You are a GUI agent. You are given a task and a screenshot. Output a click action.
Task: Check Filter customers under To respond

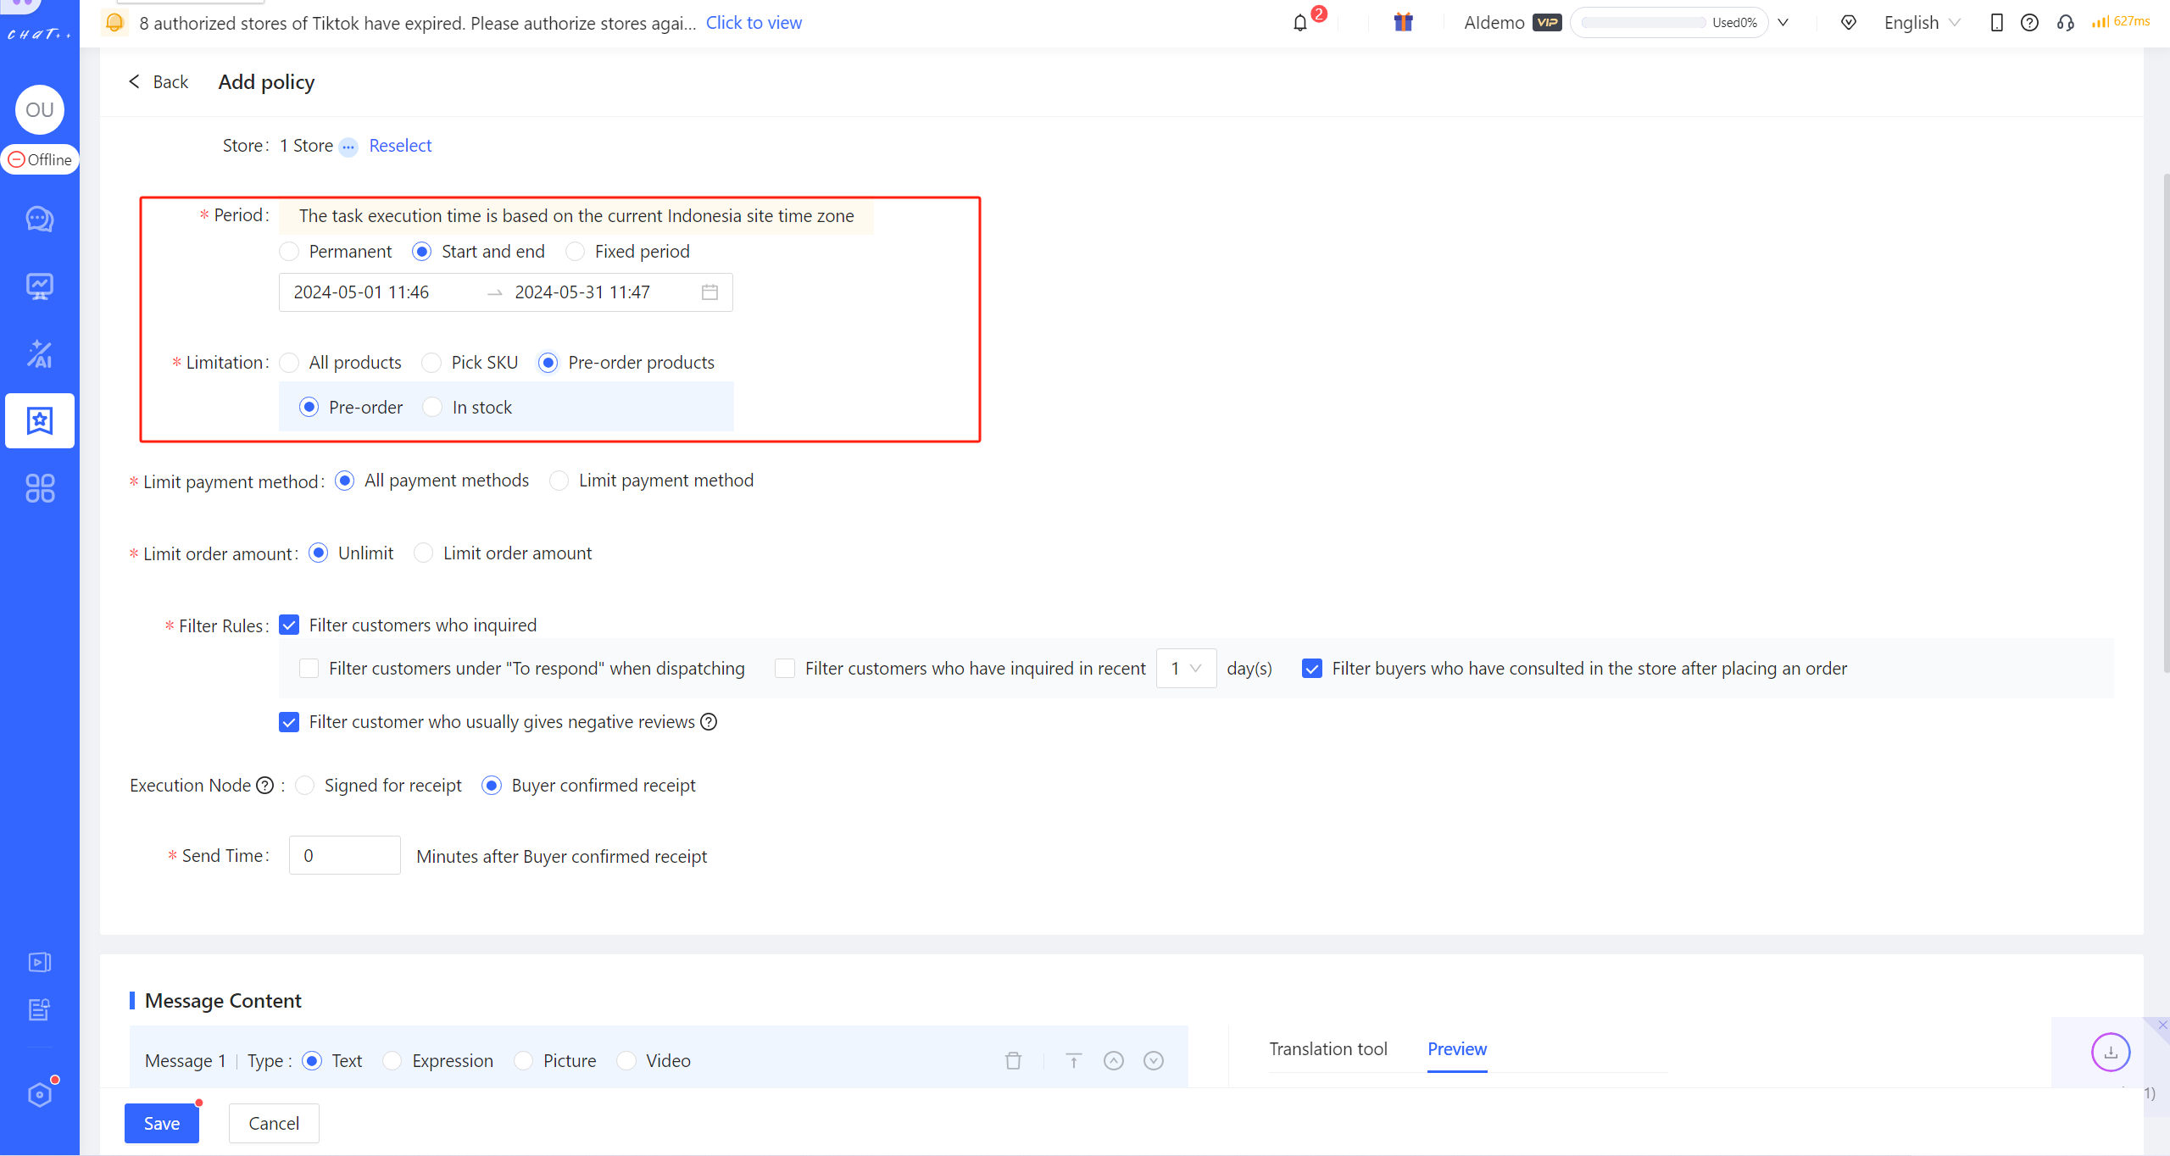(309, 669)
